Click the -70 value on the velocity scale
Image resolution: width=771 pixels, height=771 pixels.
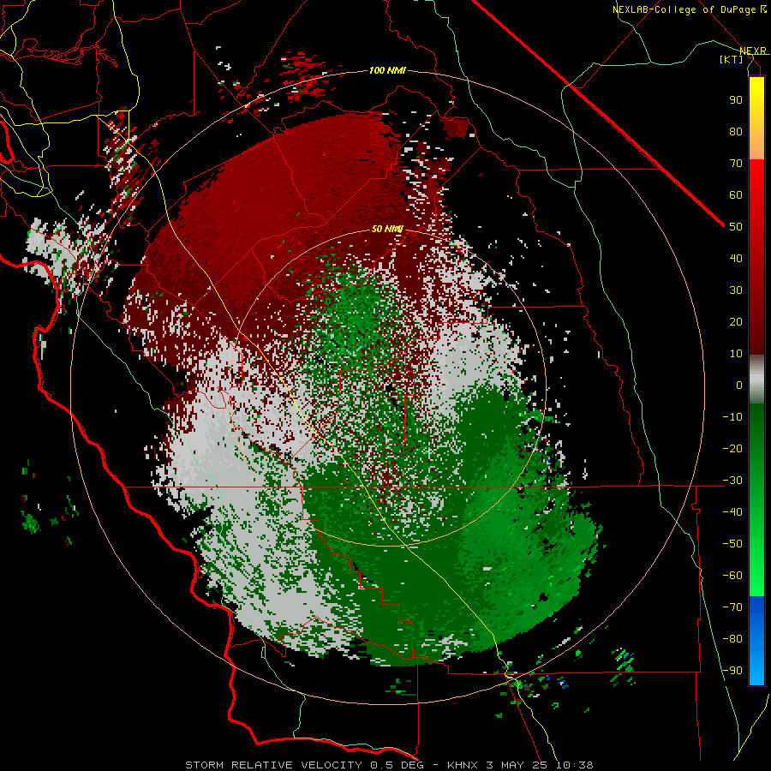click(732, 607)
